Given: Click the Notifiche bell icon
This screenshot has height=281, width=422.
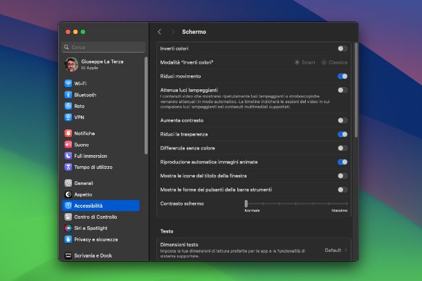Looking at the screenshot, I should 68,133.
